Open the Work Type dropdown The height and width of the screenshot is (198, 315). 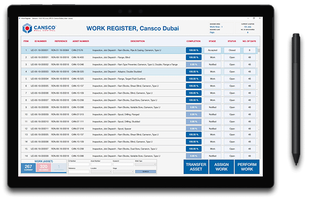[x=146, y=165]
